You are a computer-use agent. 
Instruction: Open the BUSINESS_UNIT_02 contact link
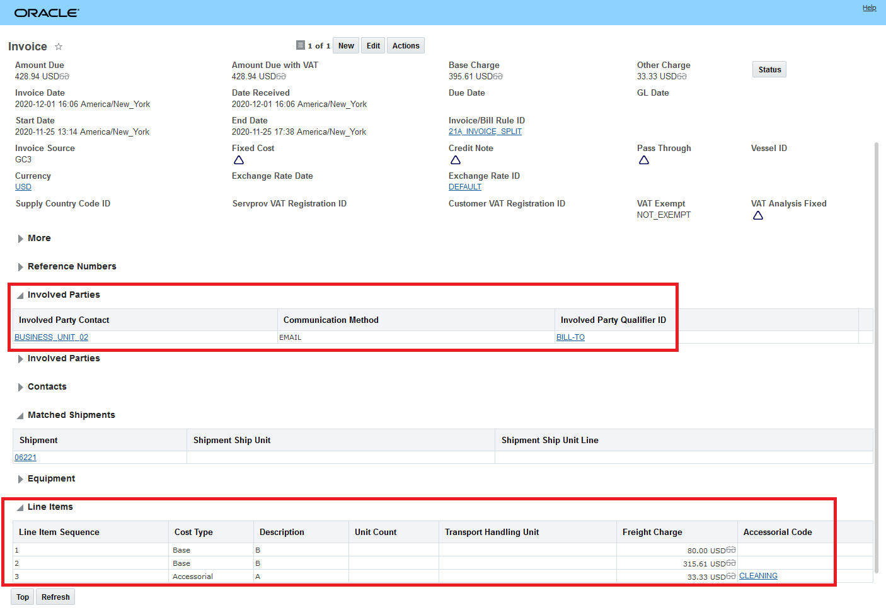coord(52,337)
